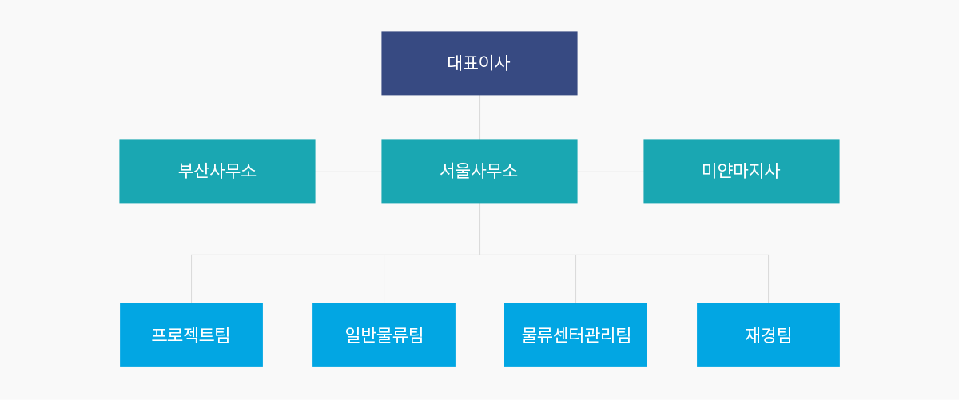Viewport: 959px width, 400px height.
Task: Click the vertical connector directly above 재경팀
Action: click(768, 279)
